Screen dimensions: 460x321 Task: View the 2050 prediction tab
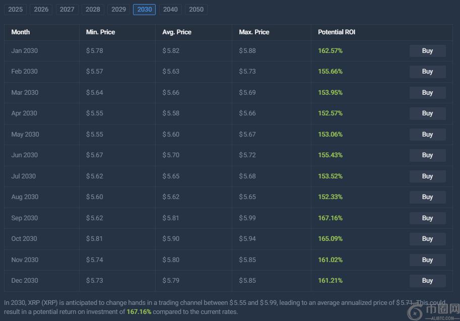[x=196, y=10]
